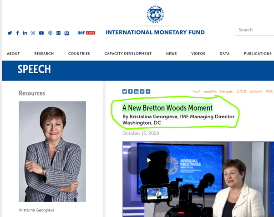Click the Kristalina Georgieva portrait photo
This screenshot has width=274, height=217.
pos(52,151)
